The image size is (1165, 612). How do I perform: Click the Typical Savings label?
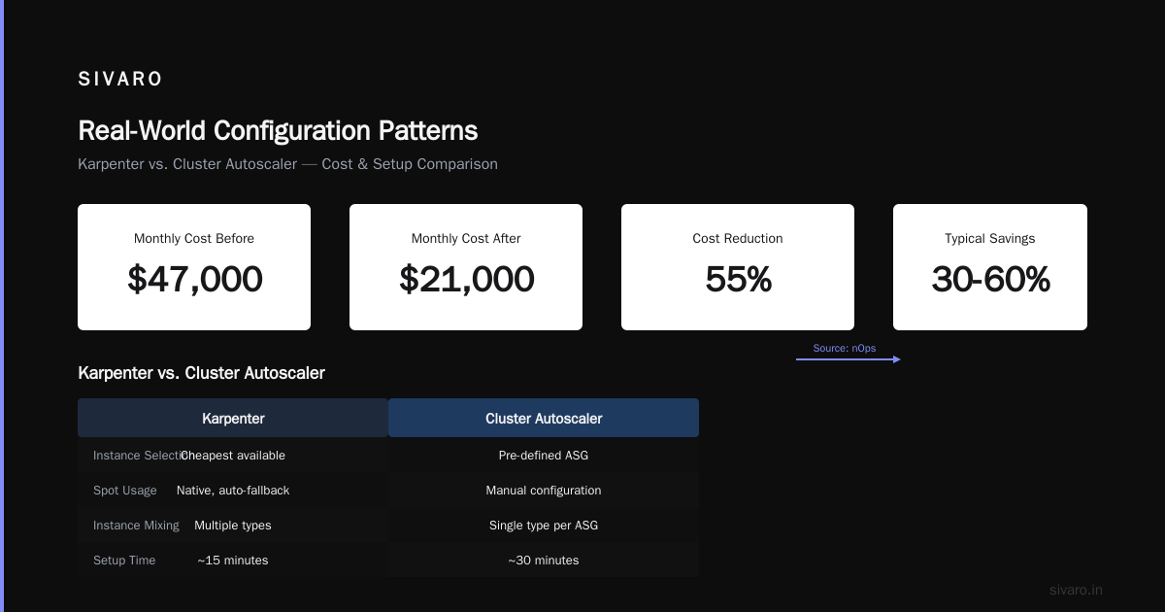coord(990,238)
